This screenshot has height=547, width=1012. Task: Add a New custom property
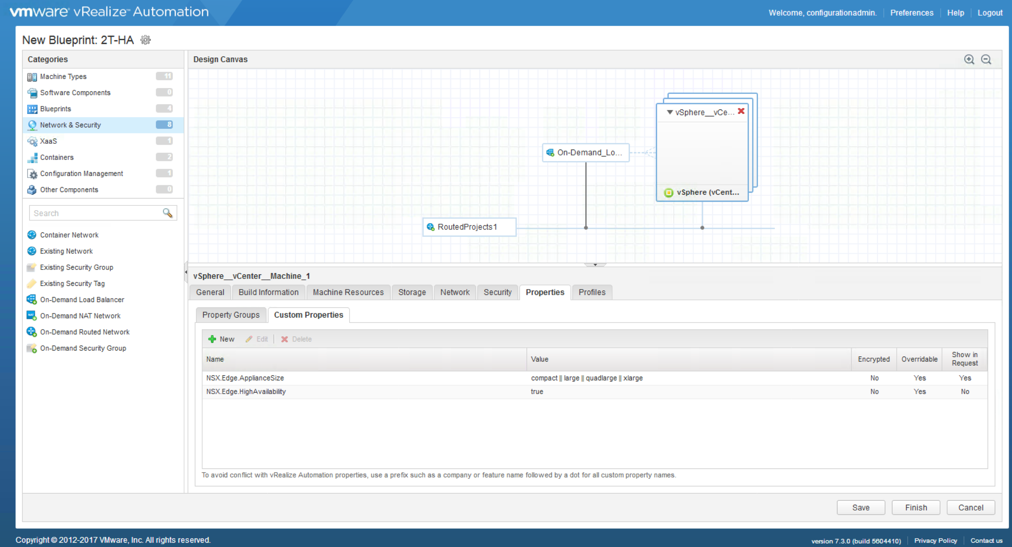pyautogui.click(x=221, y=339)
